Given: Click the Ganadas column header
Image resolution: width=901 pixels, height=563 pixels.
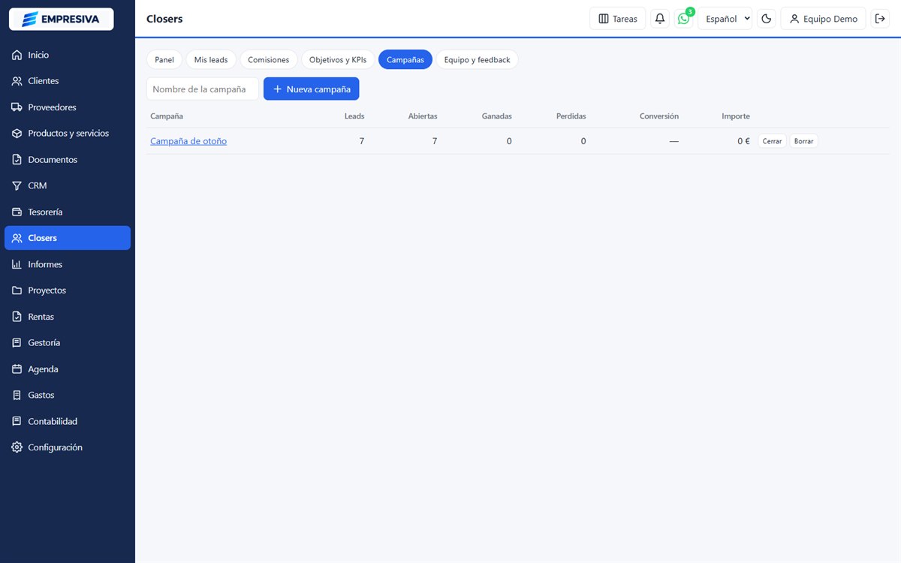Looking at the screenshot, I should pos(497,116).
